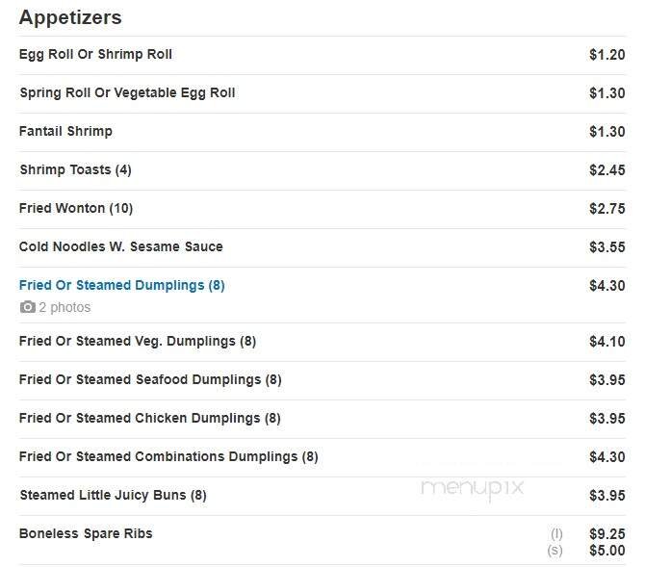Select Spring Roll Or Vegetable Egg Roll
Image resolution: width=645 pixels, height=567 pixels.
127,92
